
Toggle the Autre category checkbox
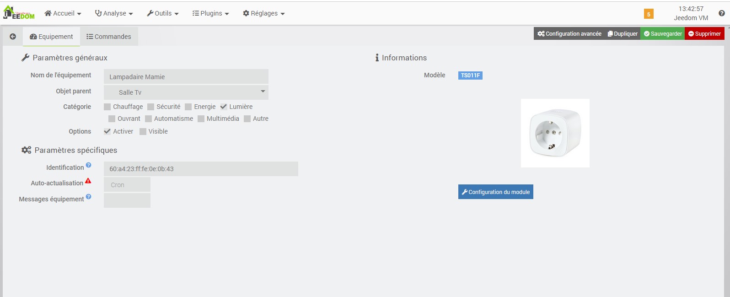coord(247,119)
